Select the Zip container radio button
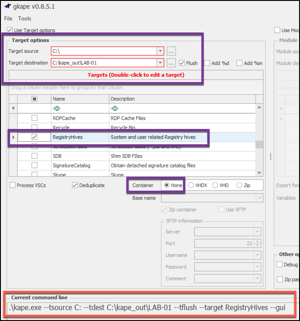Viewport: 300px width, 321px height. tap(239, 185)
